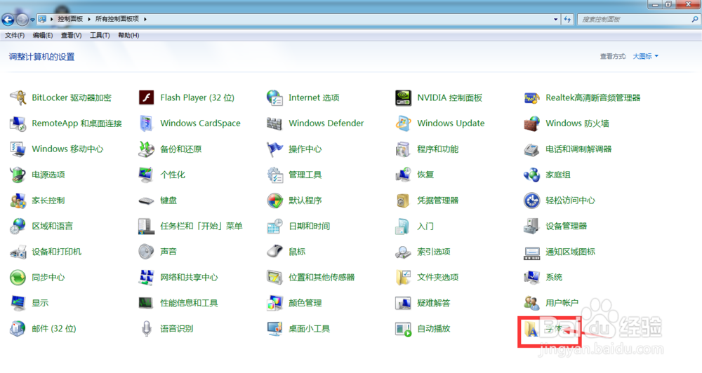Open the Flash Player (32 位) icon
This screenshot has width=702, height=373.
coord(147,97)
